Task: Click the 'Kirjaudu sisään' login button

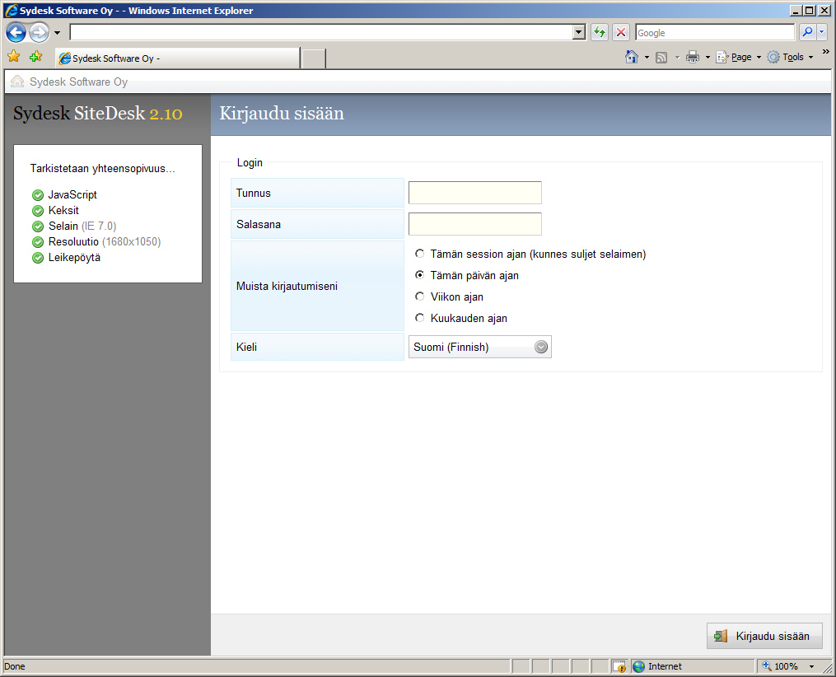Action: tap(764, 636)
